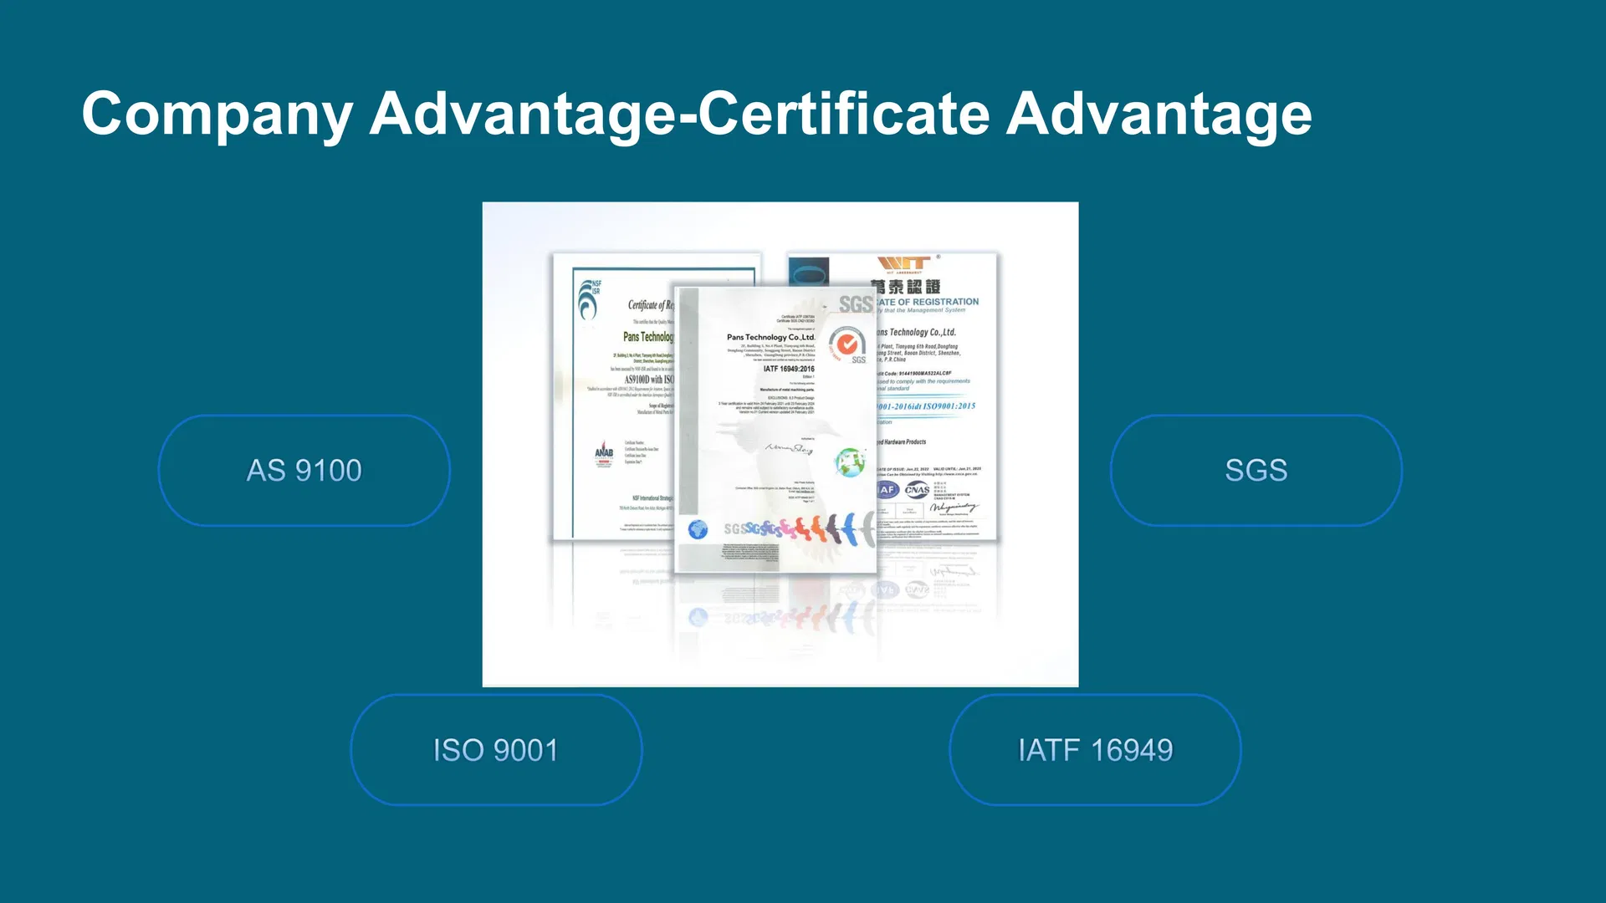The width and height of the screenshot is (1606, 903).
Task: Click the blue globe icon on center certificate
Action: tap(698, 529)
